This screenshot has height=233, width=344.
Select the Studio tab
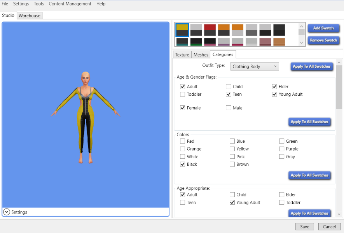click(8, 16)
